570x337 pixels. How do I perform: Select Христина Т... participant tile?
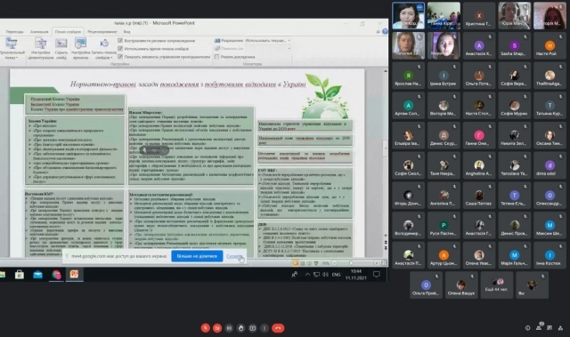[479, 16]
